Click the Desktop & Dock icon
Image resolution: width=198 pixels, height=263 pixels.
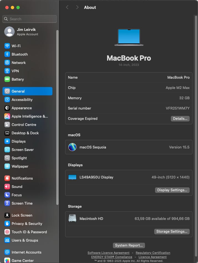(7, 133)
